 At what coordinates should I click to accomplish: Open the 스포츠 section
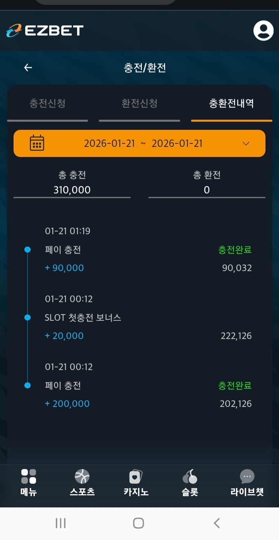point(82,483)
